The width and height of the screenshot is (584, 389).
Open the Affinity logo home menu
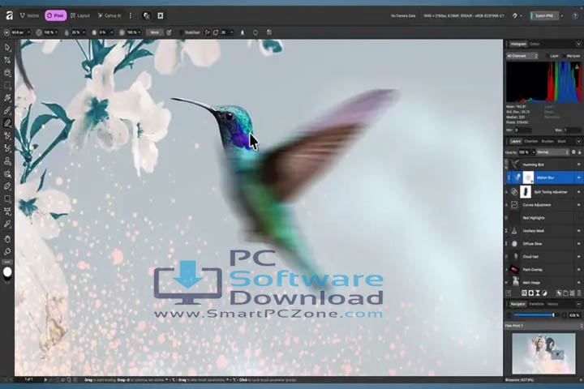point(9,15)
